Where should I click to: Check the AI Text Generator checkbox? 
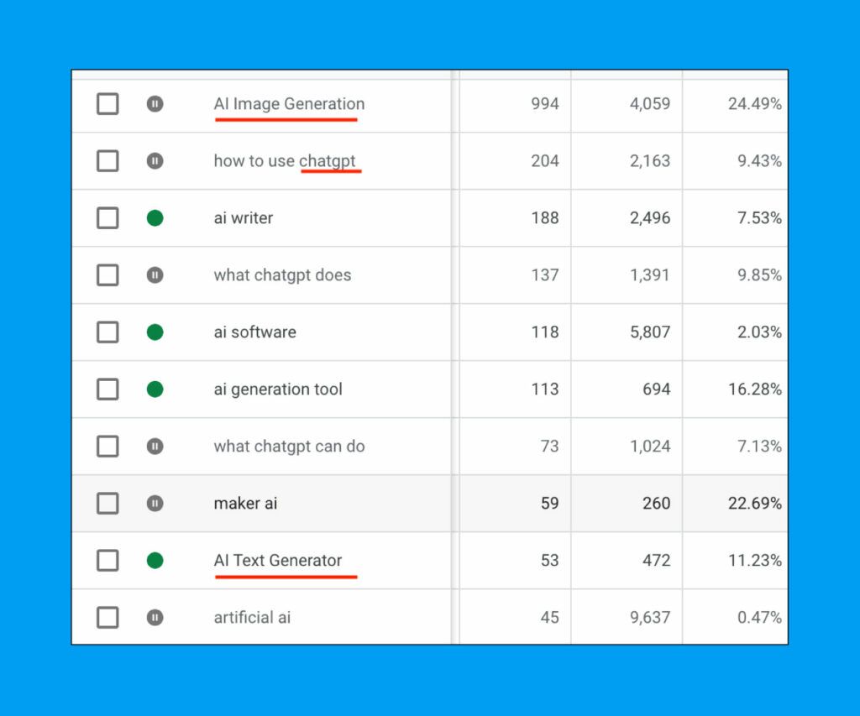107,561
